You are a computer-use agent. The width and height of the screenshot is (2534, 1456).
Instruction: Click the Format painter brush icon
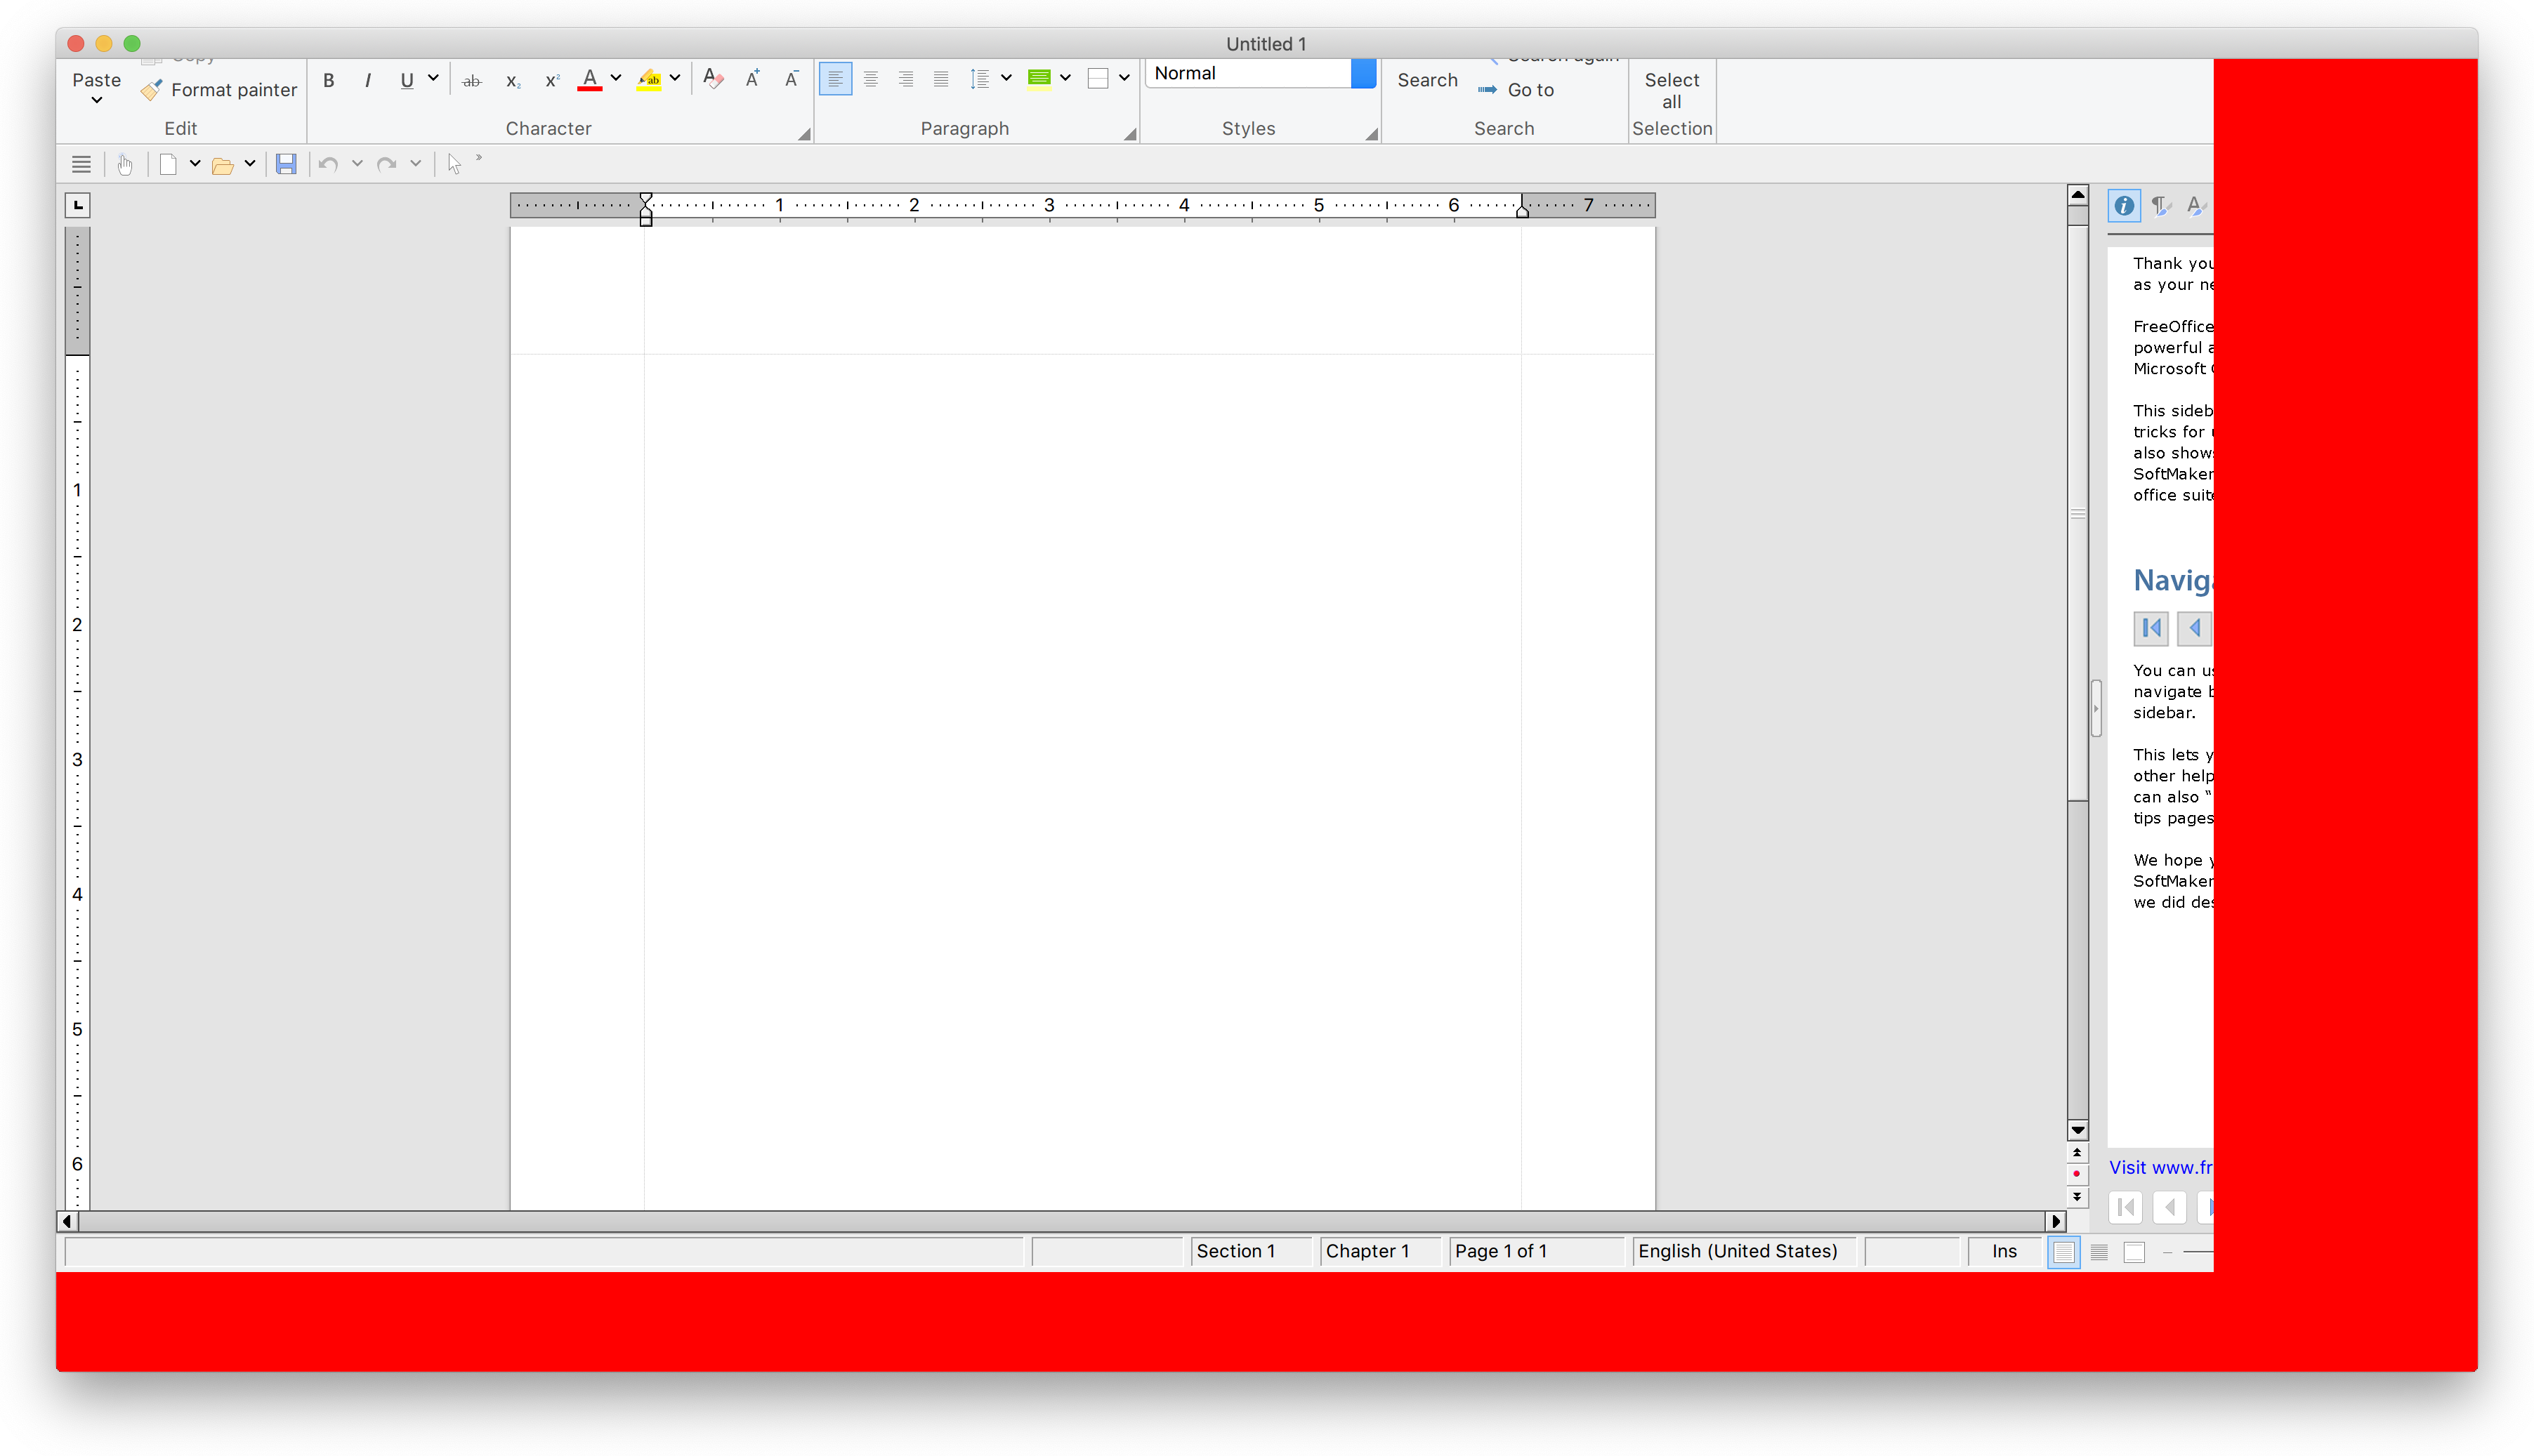151,90
